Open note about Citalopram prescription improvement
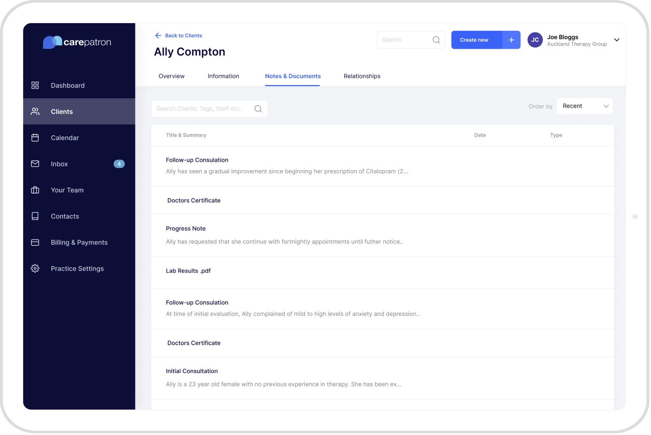651x435 pixels. 383,166
